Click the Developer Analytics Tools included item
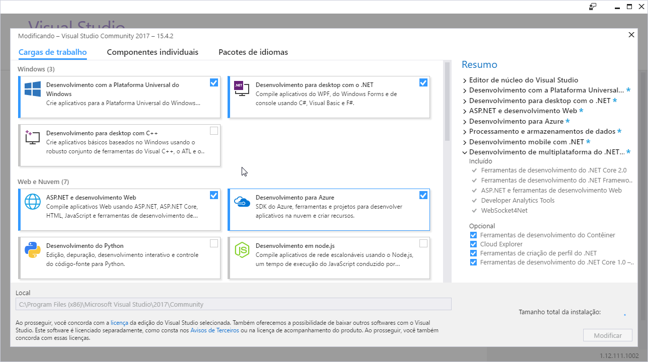 click(518, 200)
